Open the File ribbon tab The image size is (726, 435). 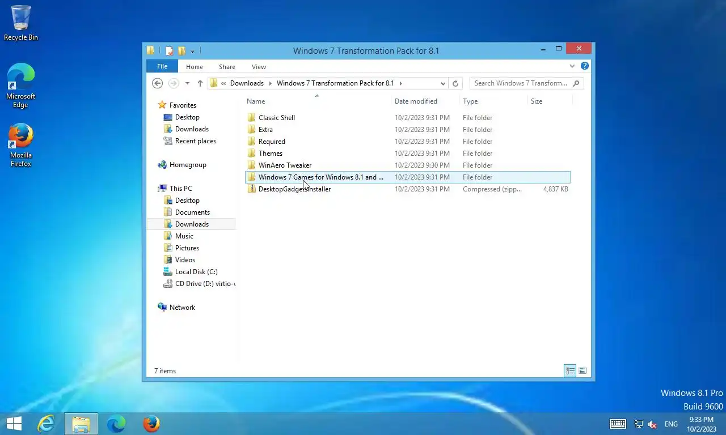point(162,66)
